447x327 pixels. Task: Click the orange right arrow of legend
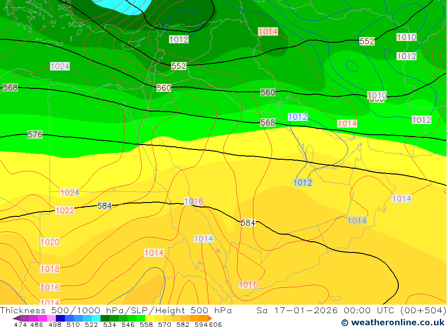pos(210,318)
